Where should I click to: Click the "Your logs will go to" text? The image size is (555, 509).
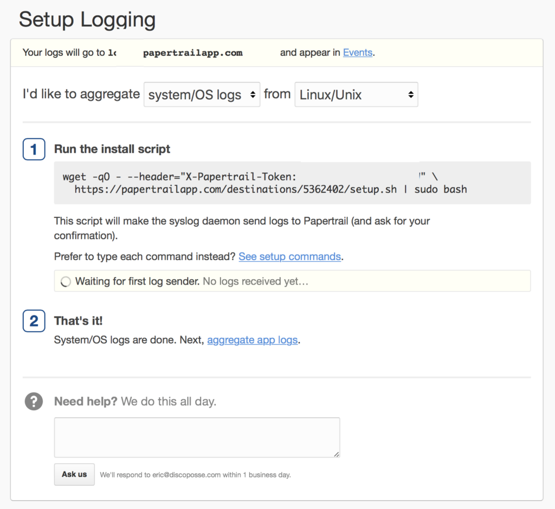(64, 53)
